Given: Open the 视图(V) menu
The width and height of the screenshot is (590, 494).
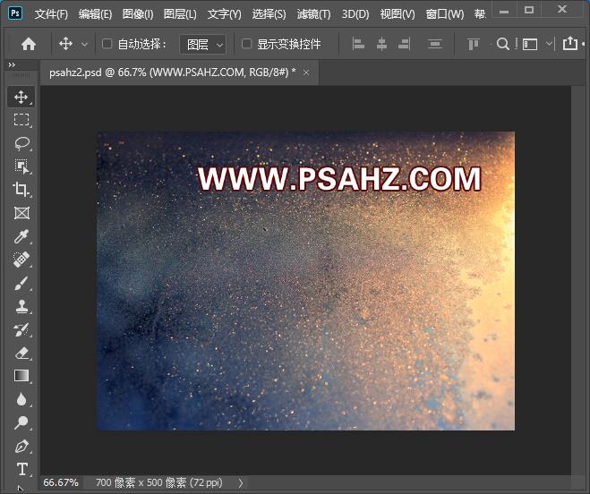Looking at the screenshot, I should pyautogui.click(x=398, y=14).
